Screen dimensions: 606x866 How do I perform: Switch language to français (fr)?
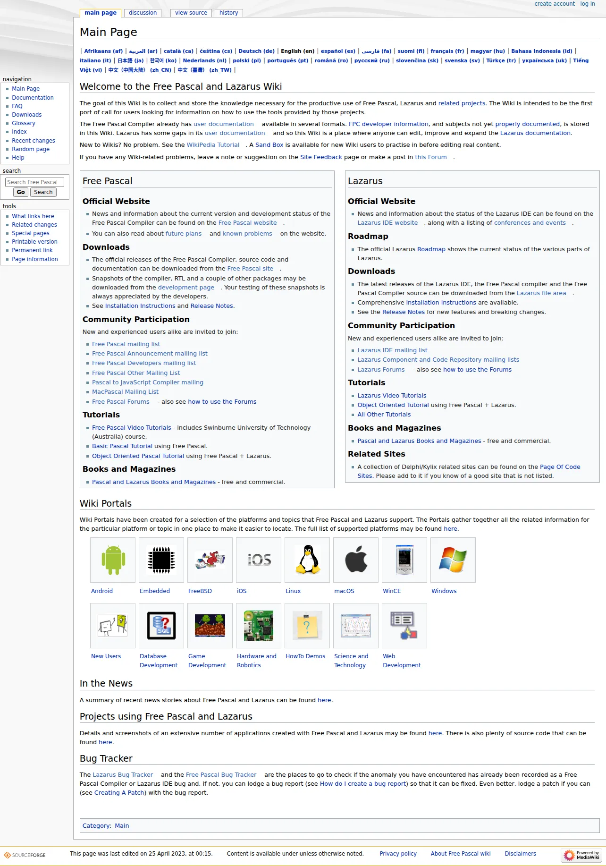tap(447, 51)
